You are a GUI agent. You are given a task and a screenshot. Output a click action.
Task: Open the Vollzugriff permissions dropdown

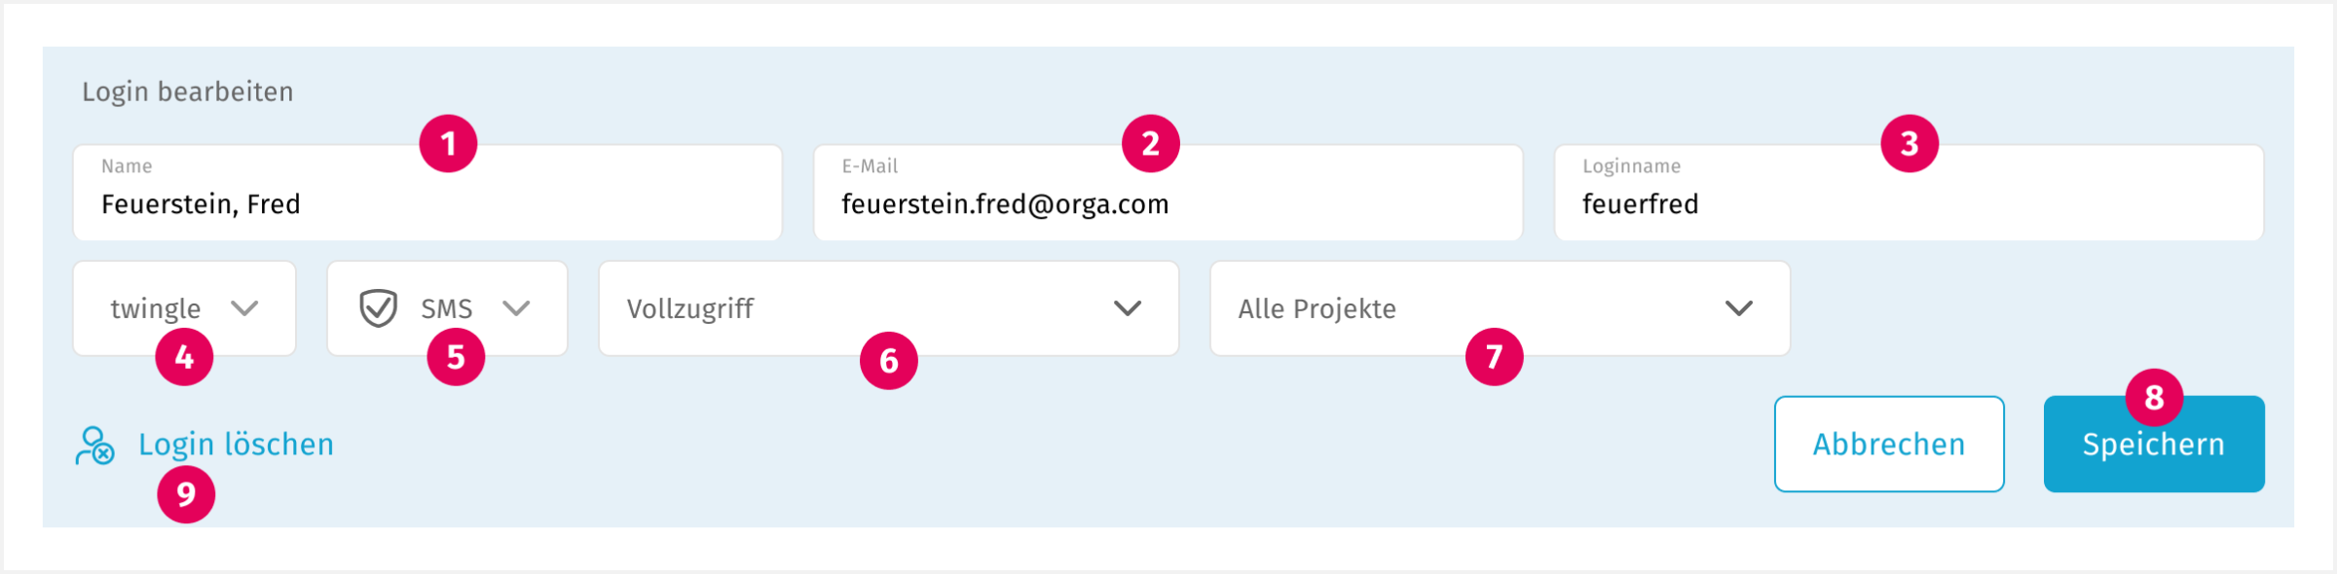(888, 308)
